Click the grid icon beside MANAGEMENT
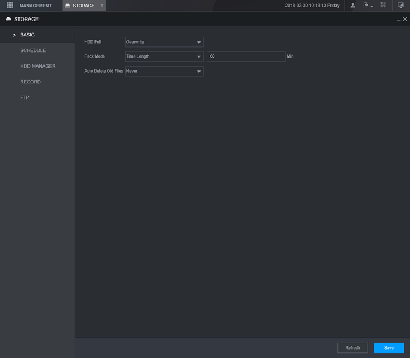This screenshot has height=358, width=410. coord(9,6)
